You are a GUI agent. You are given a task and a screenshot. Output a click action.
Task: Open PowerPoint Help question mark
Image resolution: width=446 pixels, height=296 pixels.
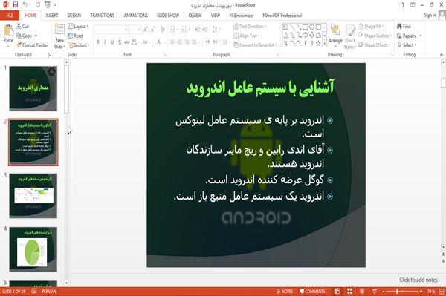(403, 5)
